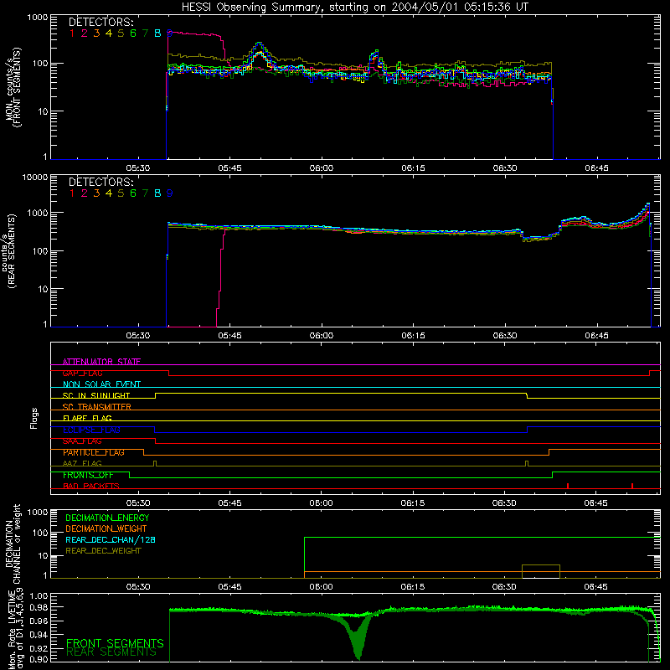This screenshot has height=670, width=670.
Task: Click the BAD_PACKETS flag label
Action: tap(91, 487)
